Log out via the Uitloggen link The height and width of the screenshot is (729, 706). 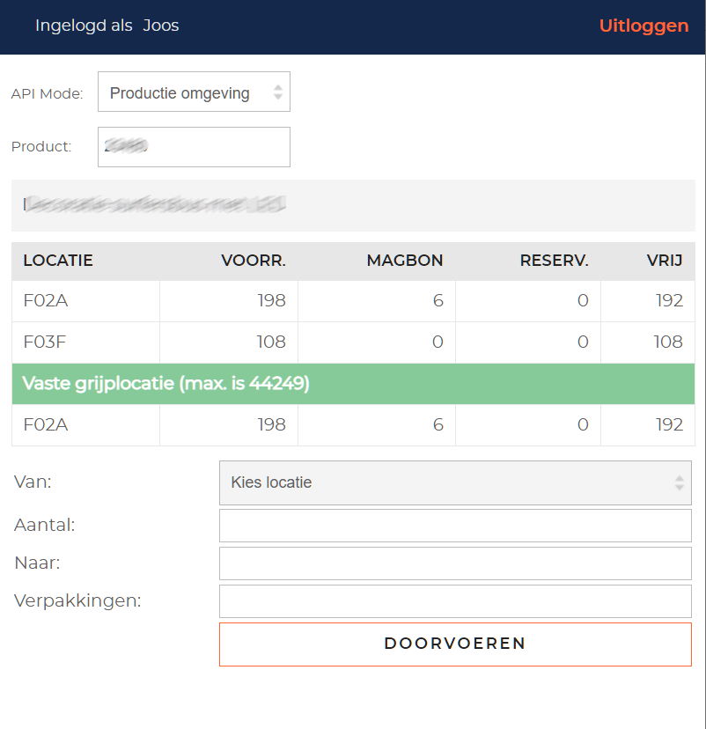coord(643,26)
